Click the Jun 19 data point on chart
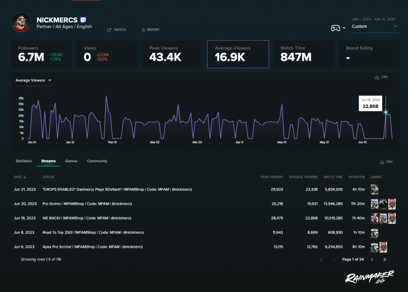This screenshot has width=408, height=292. (x=386, y=112)
